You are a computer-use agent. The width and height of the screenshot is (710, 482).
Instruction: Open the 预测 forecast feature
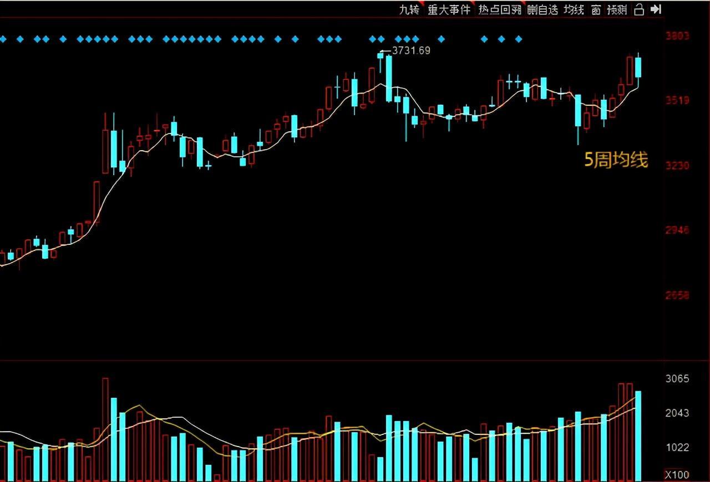point(617,9)
